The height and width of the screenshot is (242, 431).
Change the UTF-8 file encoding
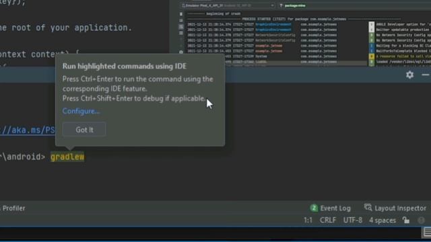pyautogui.click(x=353, y=220)
